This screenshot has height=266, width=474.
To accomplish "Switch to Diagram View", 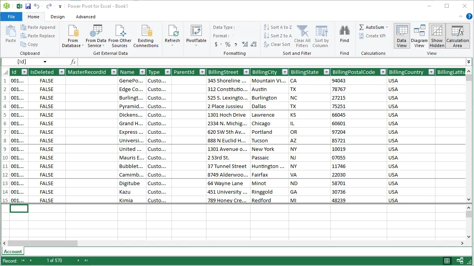I will [419, 31].
